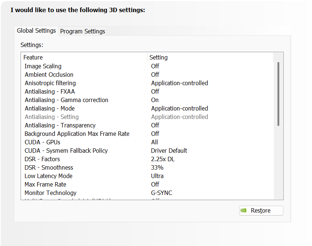Change the Antialiasing - FXAA setting value
Image resolution: width=312 pixels, height=246 pixels.
(155, 92)
